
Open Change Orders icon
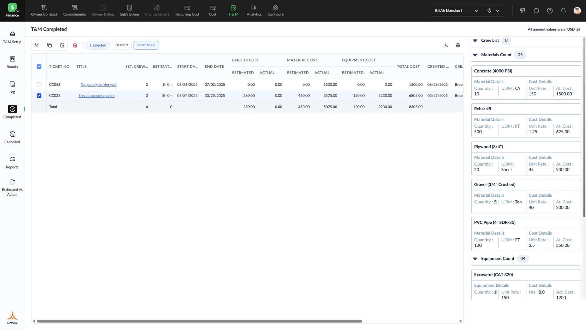tap(157, 8)
